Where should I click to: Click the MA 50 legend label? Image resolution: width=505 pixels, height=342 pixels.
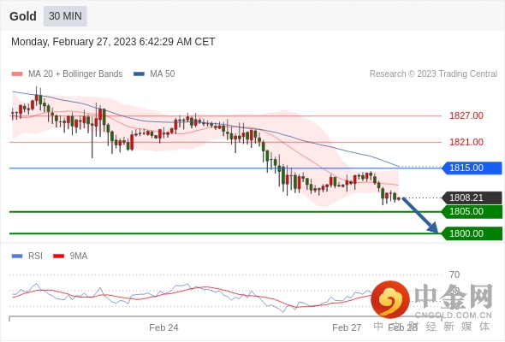point(163,74)
